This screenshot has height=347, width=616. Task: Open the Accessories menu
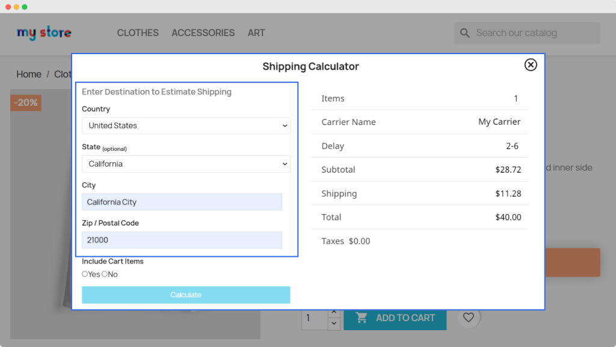point(203,33)
